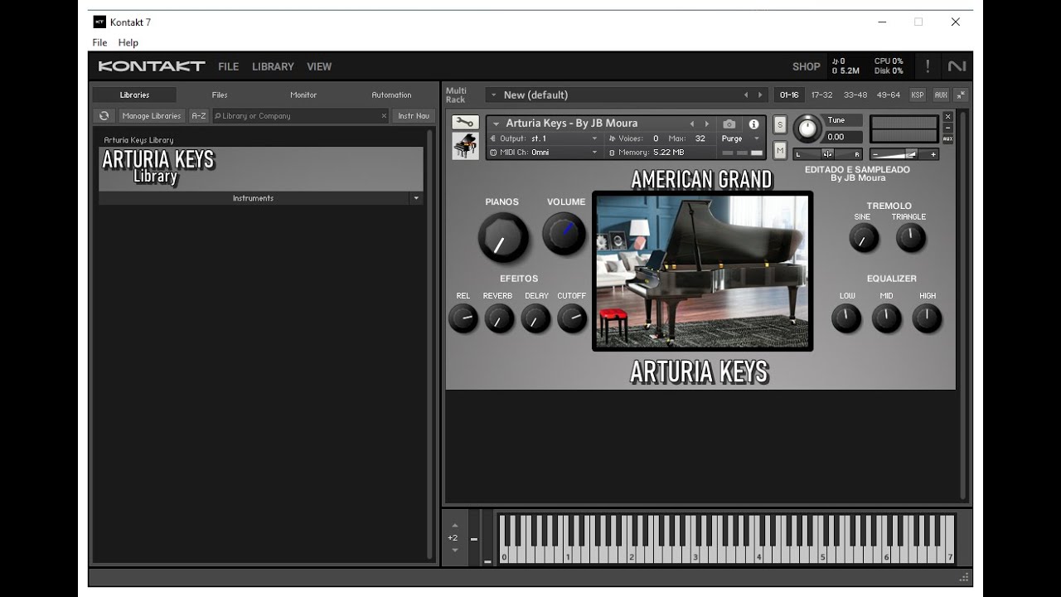The width and height of the screenshot is (1061, 597).
Task: Open instrument edit mode via wrench icon
Action: 465,123
